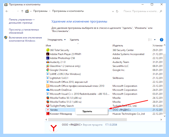Click the Visual C++ Redistributable icon
This screenshot has height=137, width=169.
pyautogui.click(x=48, y=94)
